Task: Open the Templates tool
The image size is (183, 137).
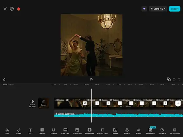Action: pyautogui.click(x=90, y=131)
